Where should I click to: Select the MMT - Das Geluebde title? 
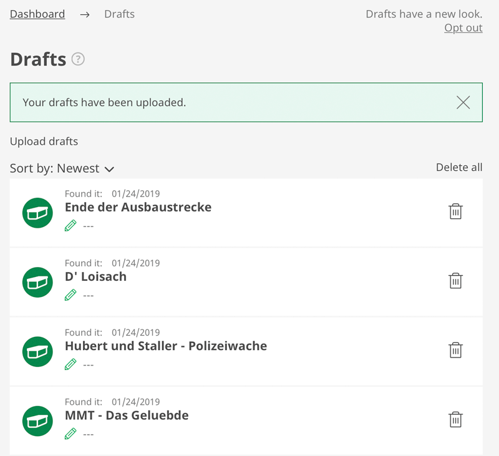point(127,415)
